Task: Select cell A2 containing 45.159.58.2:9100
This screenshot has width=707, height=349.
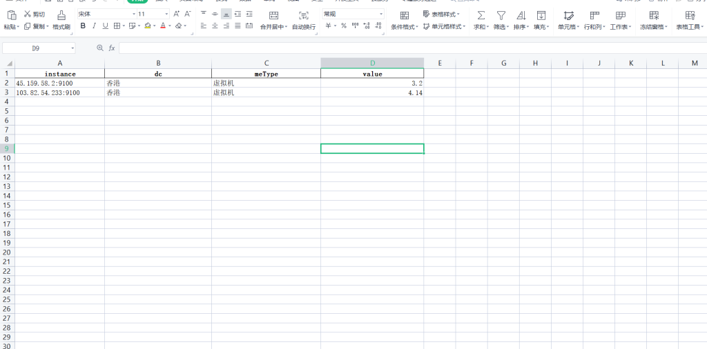Action: tap(59, 83)
